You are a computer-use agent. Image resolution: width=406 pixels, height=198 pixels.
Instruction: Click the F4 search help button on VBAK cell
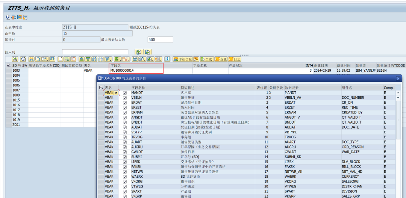[116, 93]
